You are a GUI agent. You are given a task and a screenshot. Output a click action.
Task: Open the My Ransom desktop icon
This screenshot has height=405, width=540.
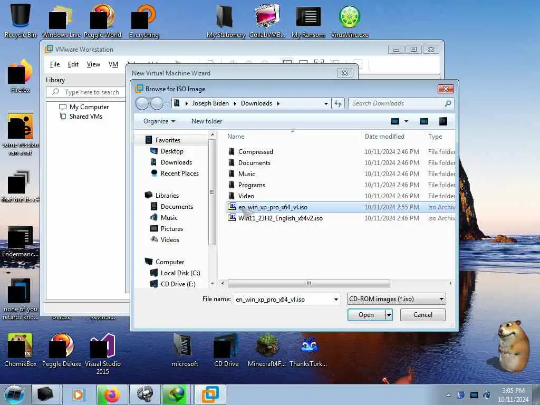coord(308,20)
